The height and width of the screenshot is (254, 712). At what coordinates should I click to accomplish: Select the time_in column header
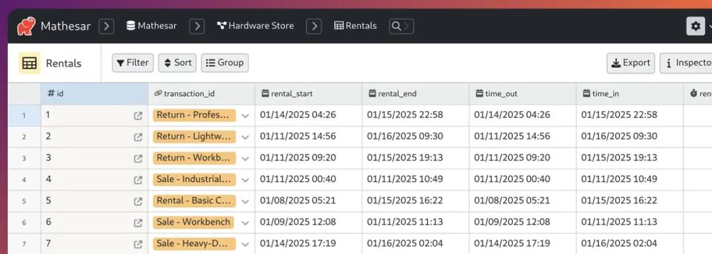click(630, 94)
